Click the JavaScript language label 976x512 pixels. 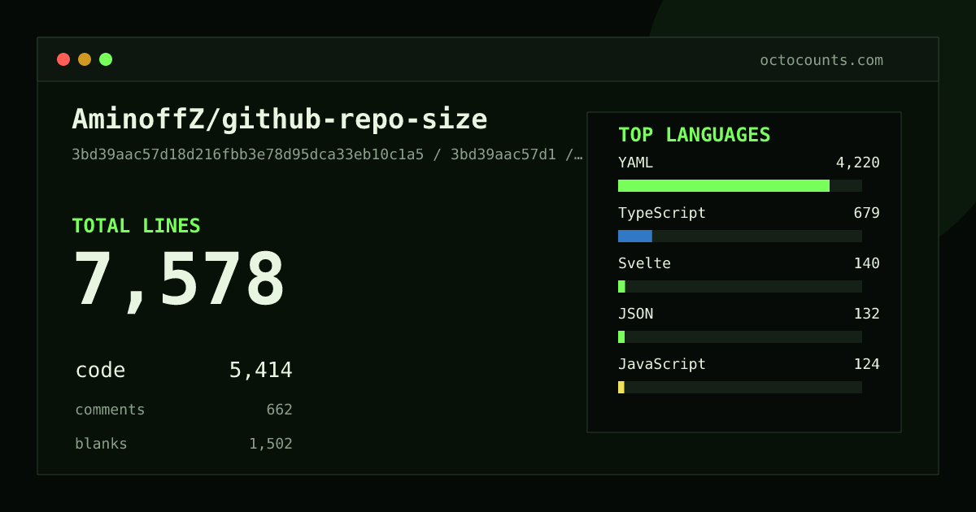tap(662, 364)
